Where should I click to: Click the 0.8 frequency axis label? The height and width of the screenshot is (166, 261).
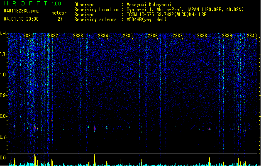click(x=3, y=116)
